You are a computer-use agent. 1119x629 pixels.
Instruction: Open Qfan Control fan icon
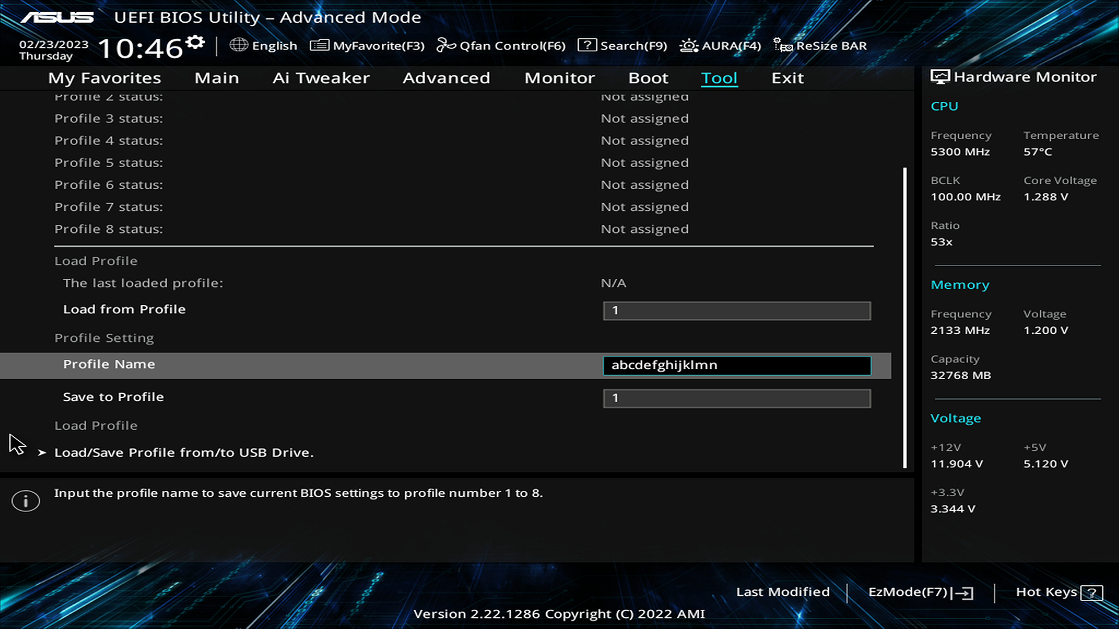click(446, 45)
